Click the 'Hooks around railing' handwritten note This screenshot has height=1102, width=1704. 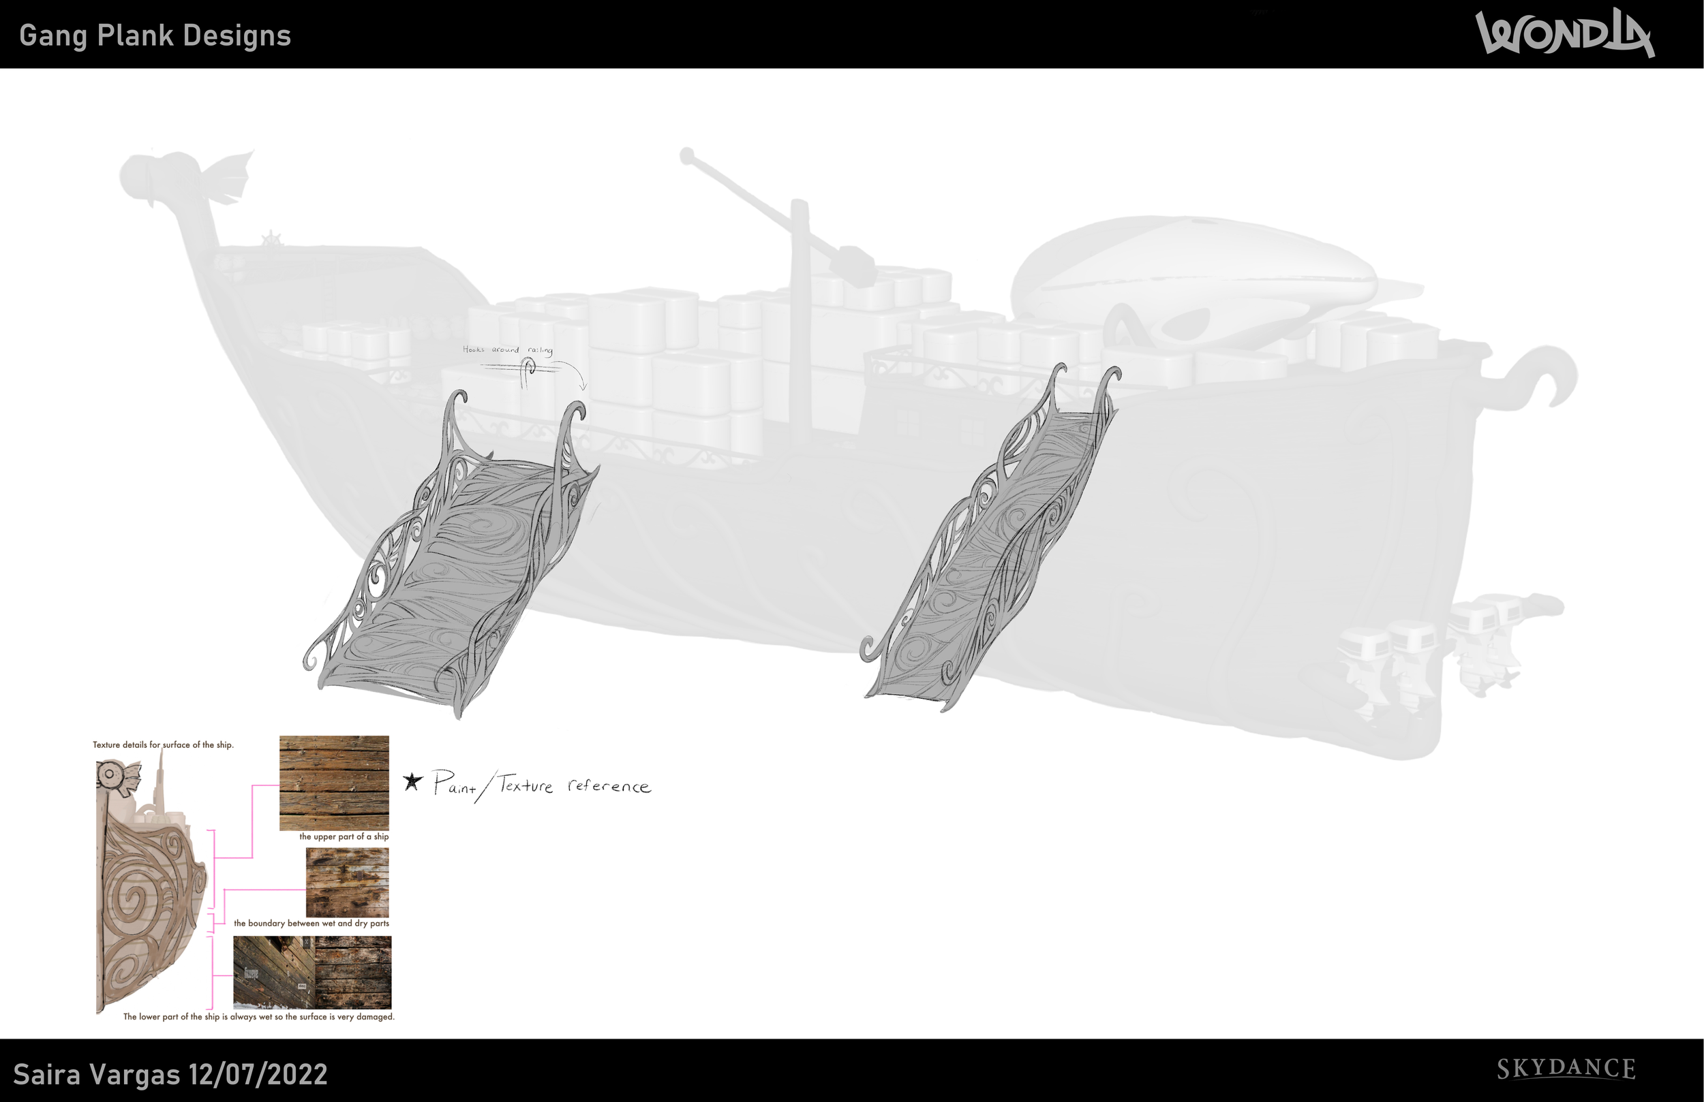508,350
